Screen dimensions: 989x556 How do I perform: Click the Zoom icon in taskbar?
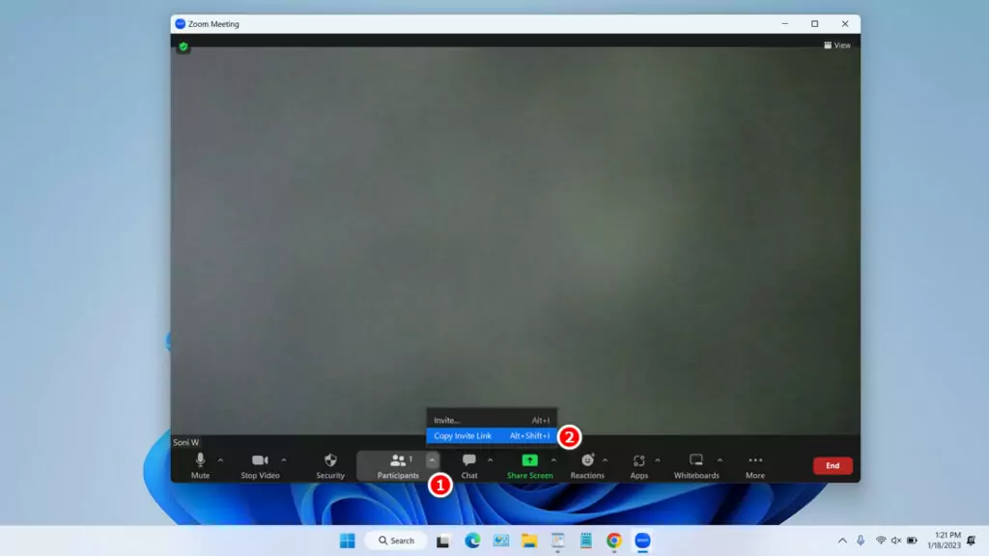point(642,541)
